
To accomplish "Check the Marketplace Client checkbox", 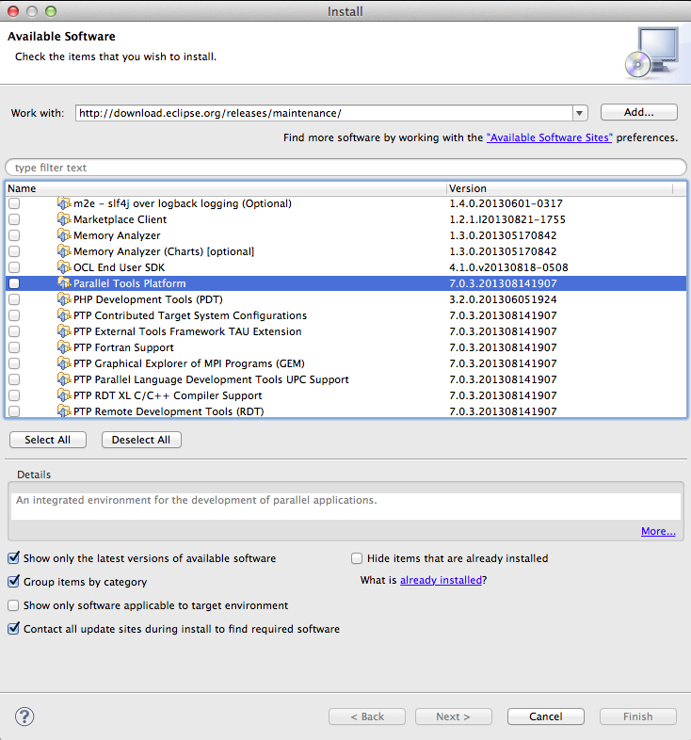I will pos(14,219).
